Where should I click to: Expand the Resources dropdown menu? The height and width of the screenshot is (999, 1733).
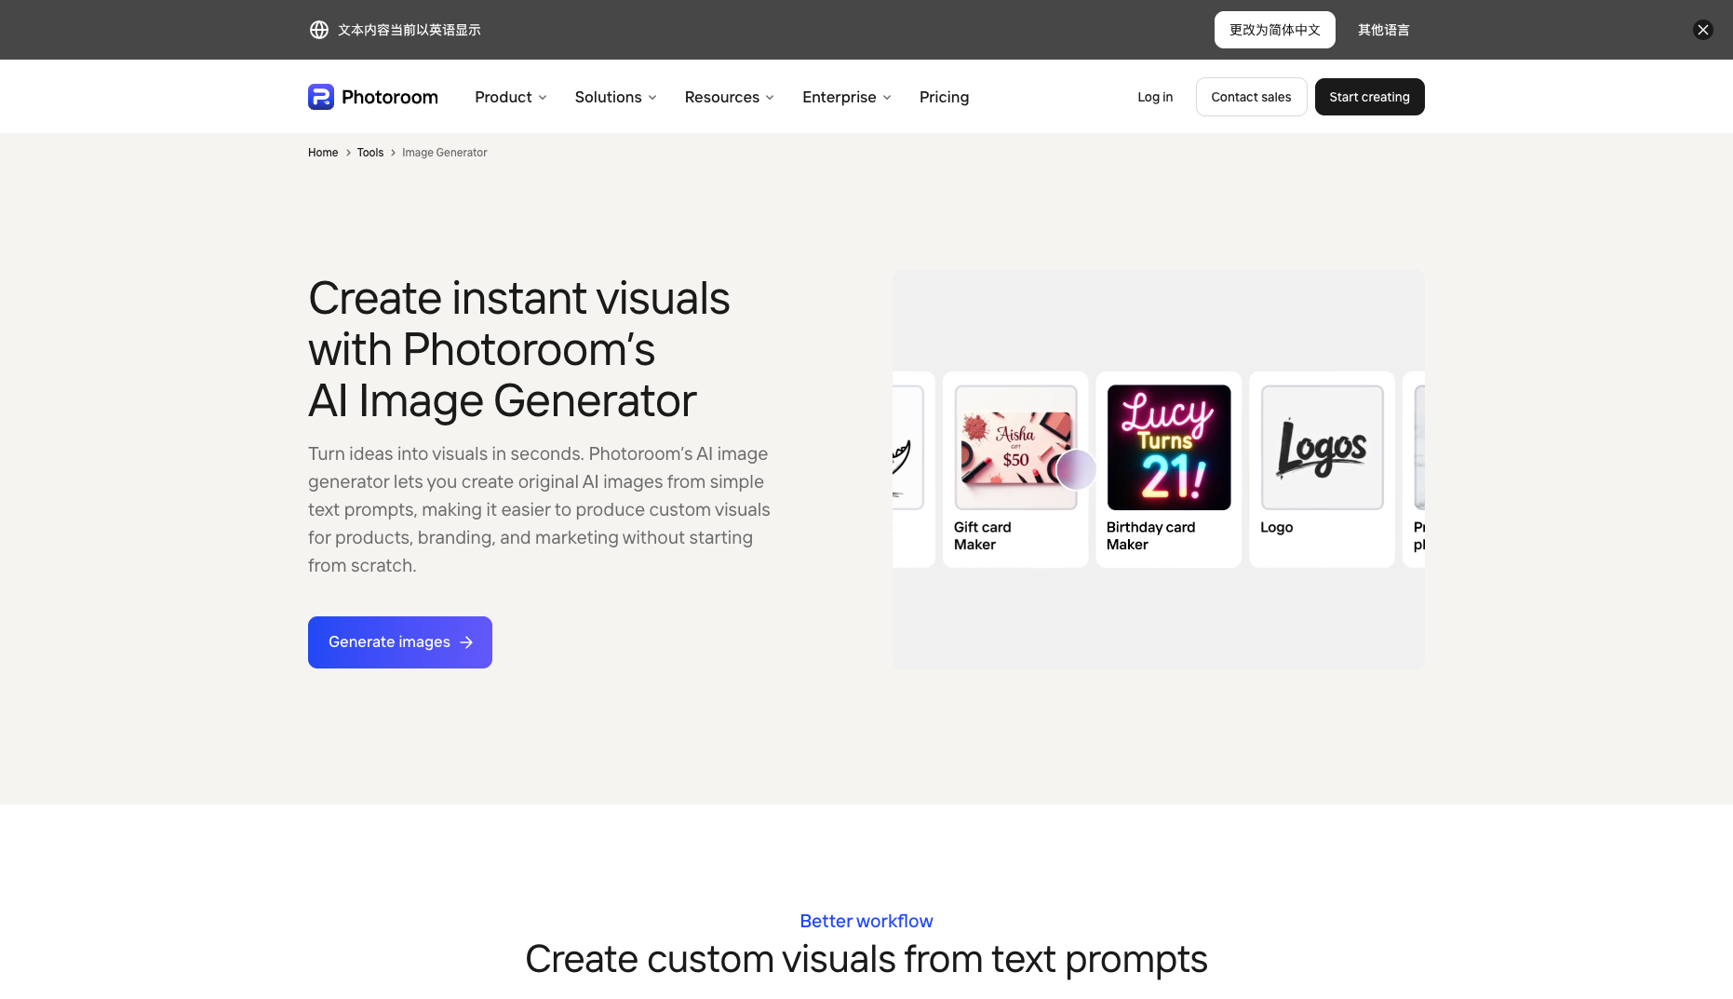[x=729, y=97]
